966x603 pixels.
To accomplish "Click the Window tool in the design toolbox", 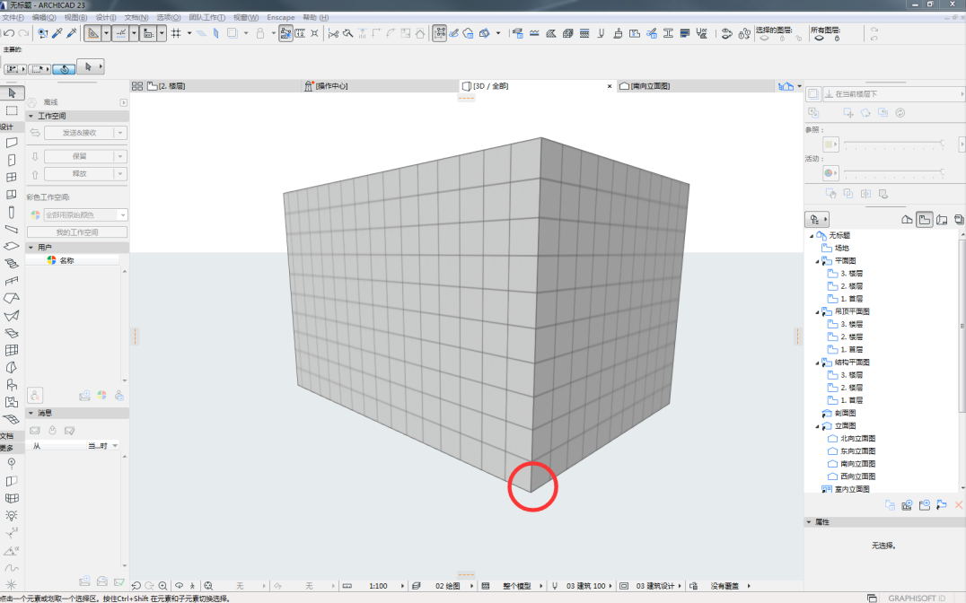I will pyautogui.click(x=11, y=178).
